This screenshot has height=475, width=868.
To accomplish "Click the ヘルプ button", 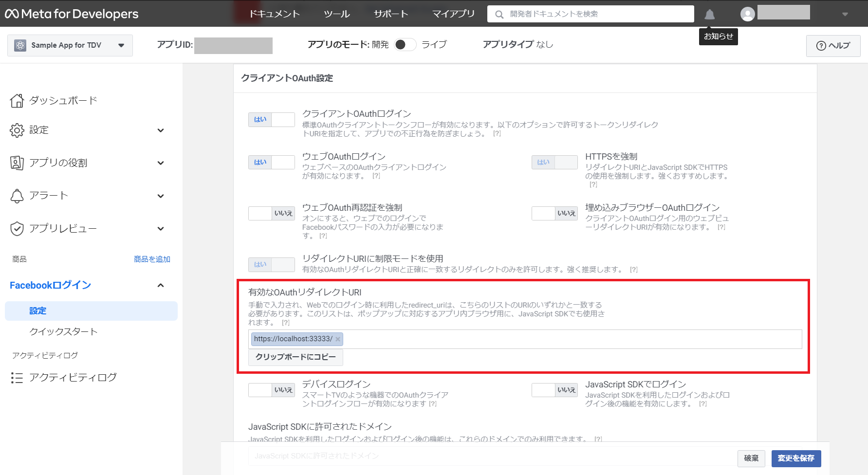I will coord(833,46).
